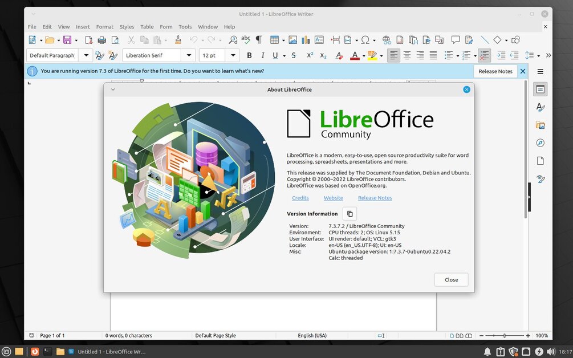Open Website link in About dialog

pyautogui.click(x=334, y=198)
